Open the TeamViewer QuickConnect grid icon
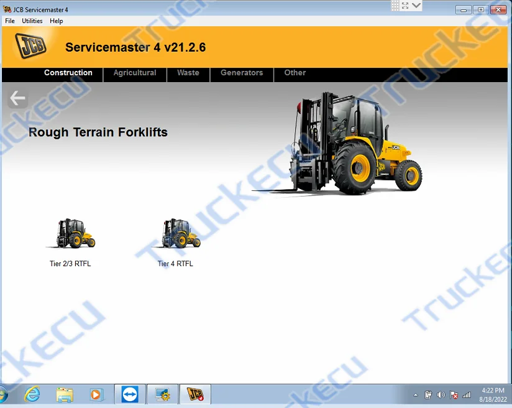Viewport: 512px width, 408px height. click(396, 6)
